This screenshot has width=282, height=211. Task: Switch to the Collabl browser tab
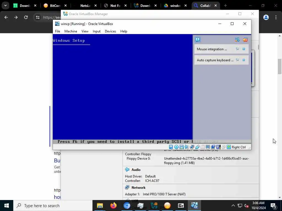pos(205,5)
